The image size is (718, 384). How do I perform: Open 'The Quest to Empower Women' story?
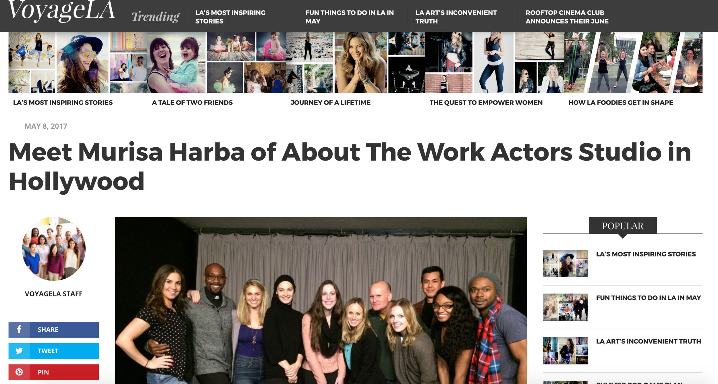[486, 103]
